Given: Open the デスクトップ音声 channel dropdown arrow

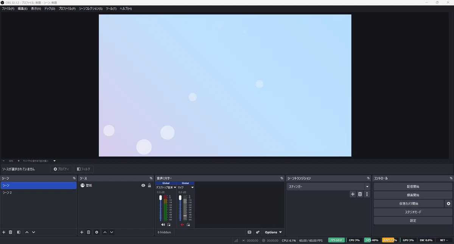Looking at the screenshot, I should point(175,187).
